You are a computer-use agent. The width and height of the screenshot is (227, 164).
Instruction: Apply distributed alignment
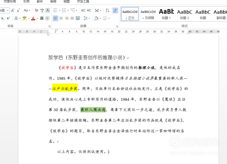[78, 18]
